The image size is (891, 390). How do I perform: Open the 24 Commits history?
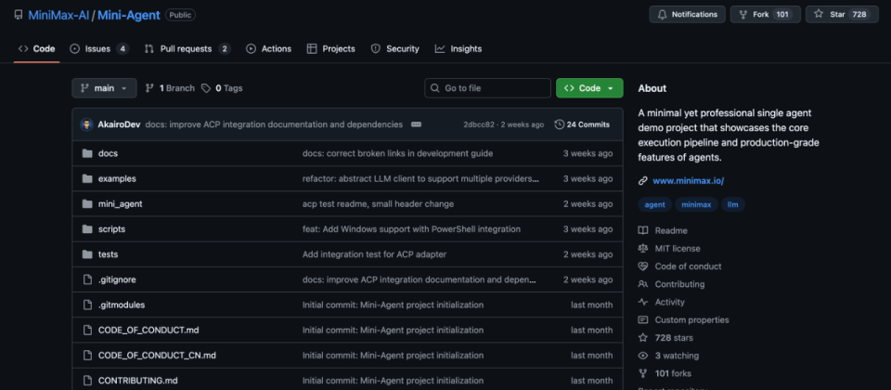(x=582, y=124)
